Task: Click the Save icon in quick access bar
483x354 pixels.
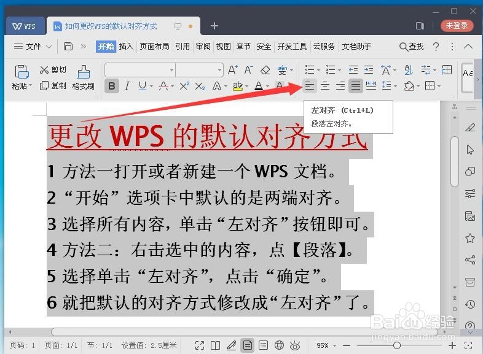Action: pos(68,47)
